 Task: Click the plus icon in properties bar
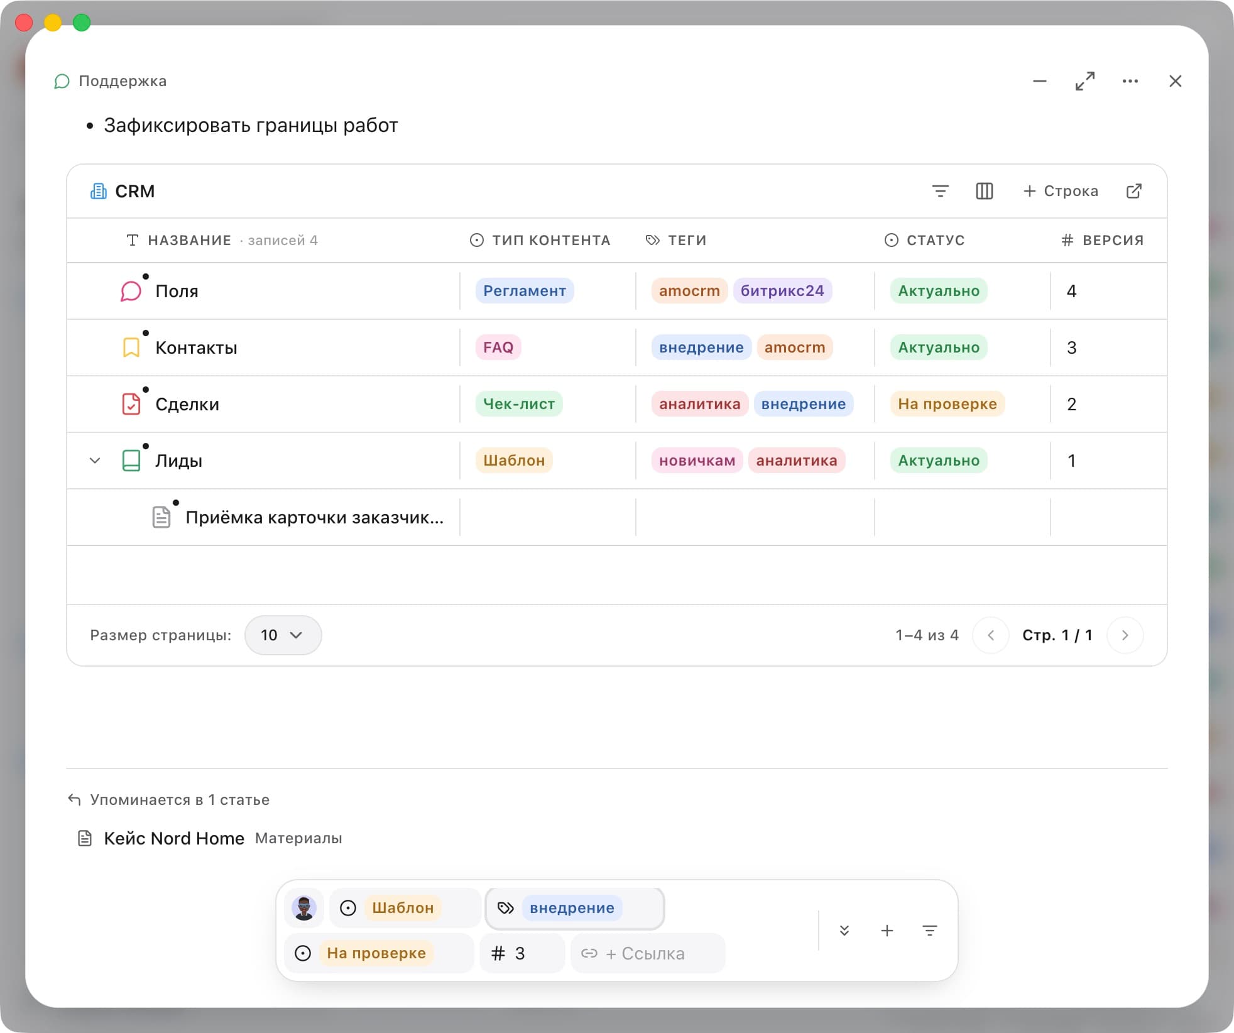click(x=887, y=931)
